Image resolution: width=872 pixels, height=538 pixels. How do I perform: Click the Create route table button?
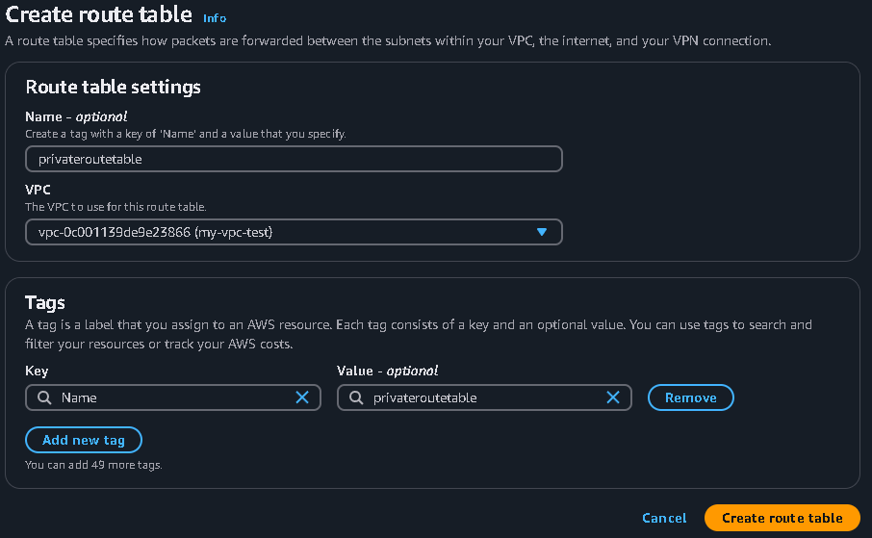[x=782, y=518]
